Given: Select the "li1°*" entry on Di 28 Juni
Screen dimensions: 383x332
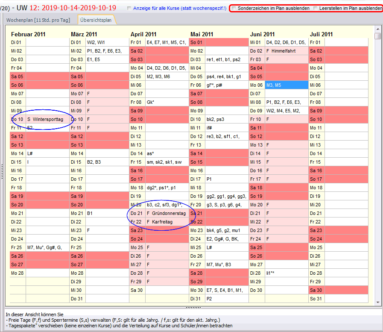Looking at the screenshot, I should pos(271,273).
